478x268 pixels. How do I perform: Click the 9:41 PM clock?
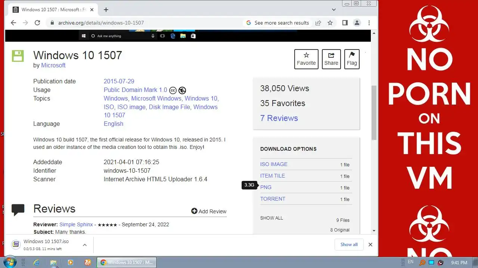click(459, 262)
